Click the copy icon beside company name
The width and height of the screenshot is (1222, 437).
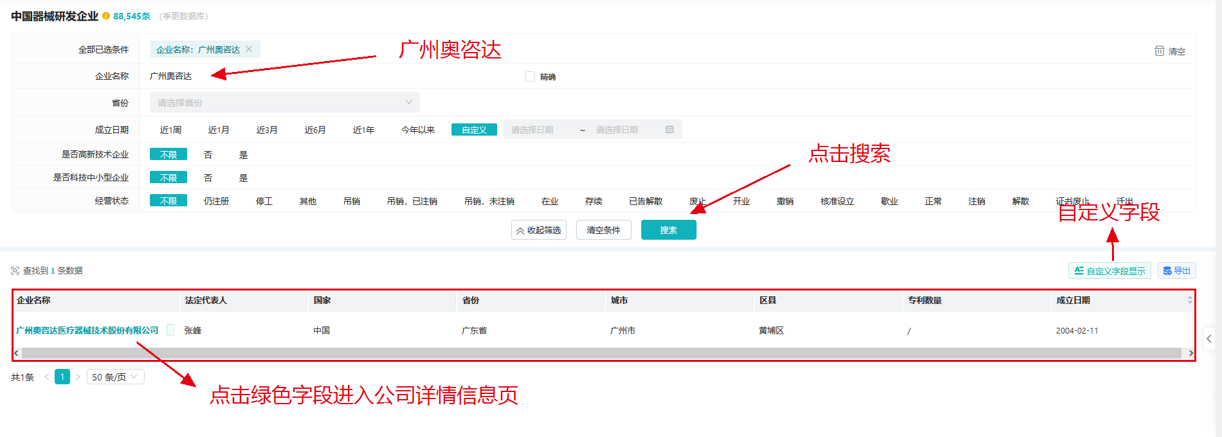point(170,330)
